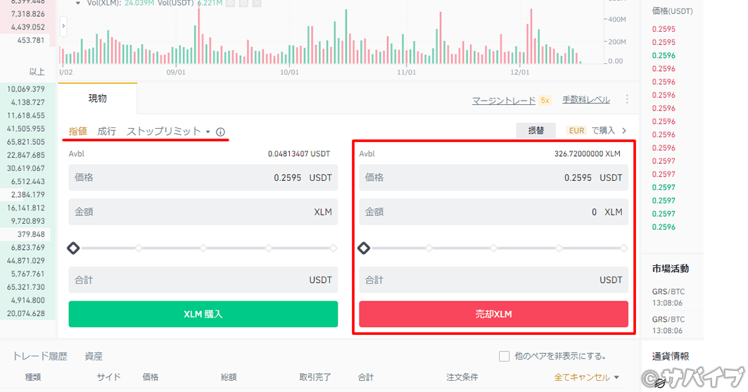The image size is (748, 392).
Task: Click the 注文条件 column header
Action: pos(462,377)
